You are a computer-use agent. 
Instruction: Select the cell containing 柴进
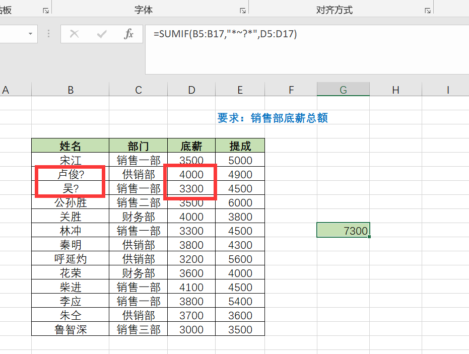click(x=71, y=287)
